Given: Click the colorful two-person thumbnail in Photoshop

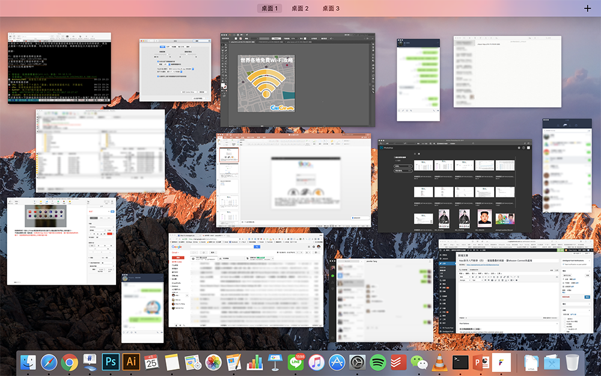Looking at the screenshot, I should pos(505,219).
